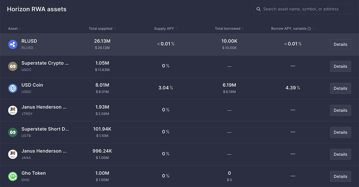Click the Janus Henderson JAAA token icon

point(13,154)
